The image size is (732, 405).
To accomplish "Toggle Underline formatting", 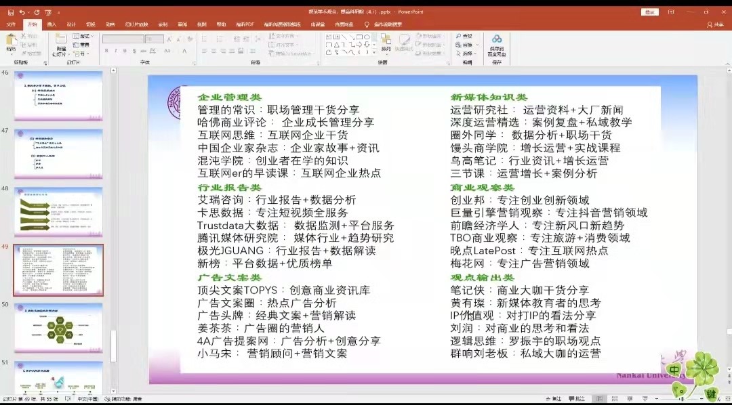I will pos(125,51).
